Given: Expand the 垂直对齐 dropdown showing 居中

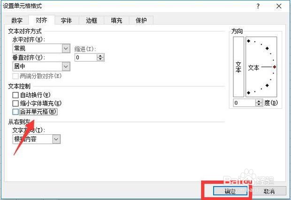Looking at the screenshot, I should tap(41, 66).
